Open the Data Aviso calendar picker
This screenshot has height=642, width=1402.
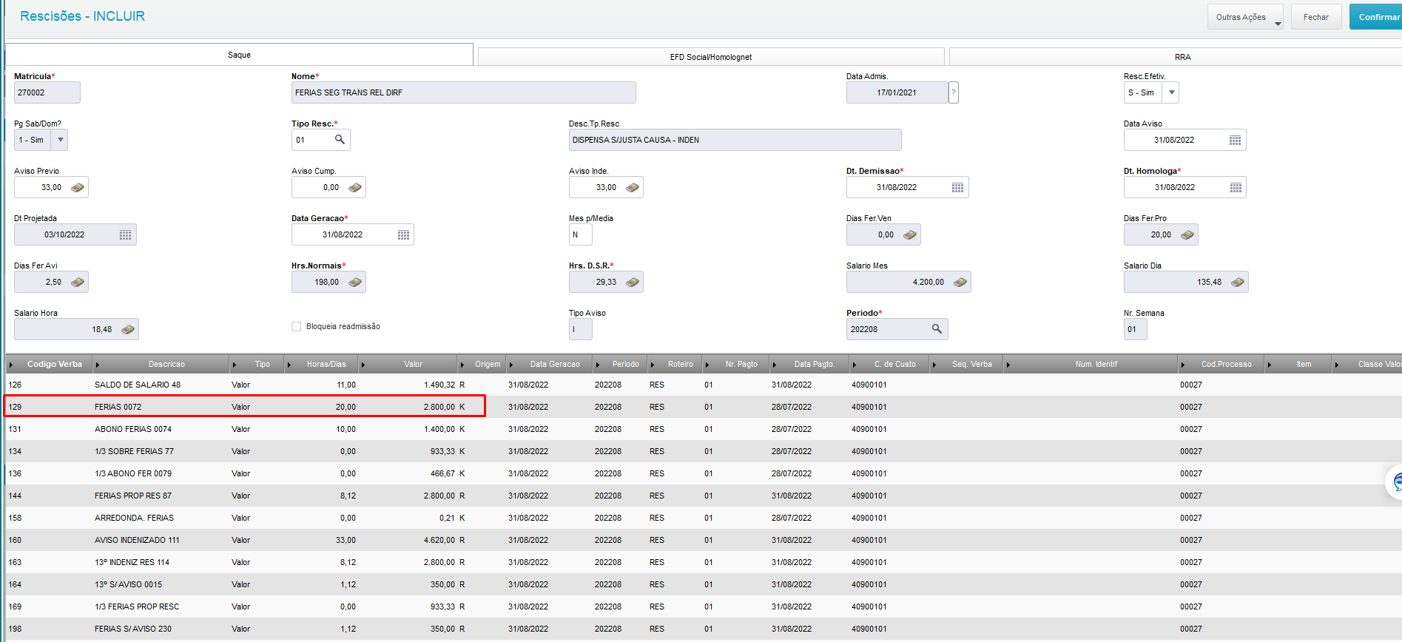pyautogui.click(x=1235, y=141)
